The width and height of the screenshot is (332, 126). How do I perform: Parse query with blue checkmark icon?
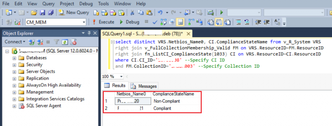pyautogui.click(x=155, y=22)
